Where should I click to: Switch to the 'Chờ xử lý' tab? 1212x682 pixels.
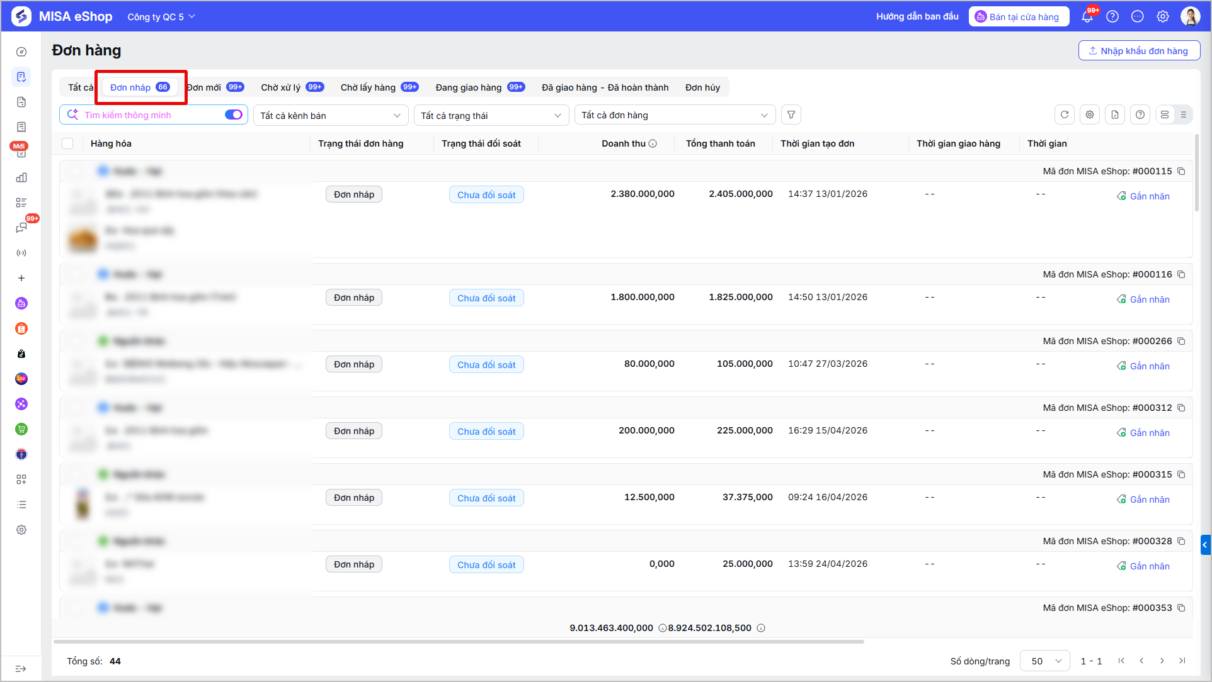292,87
